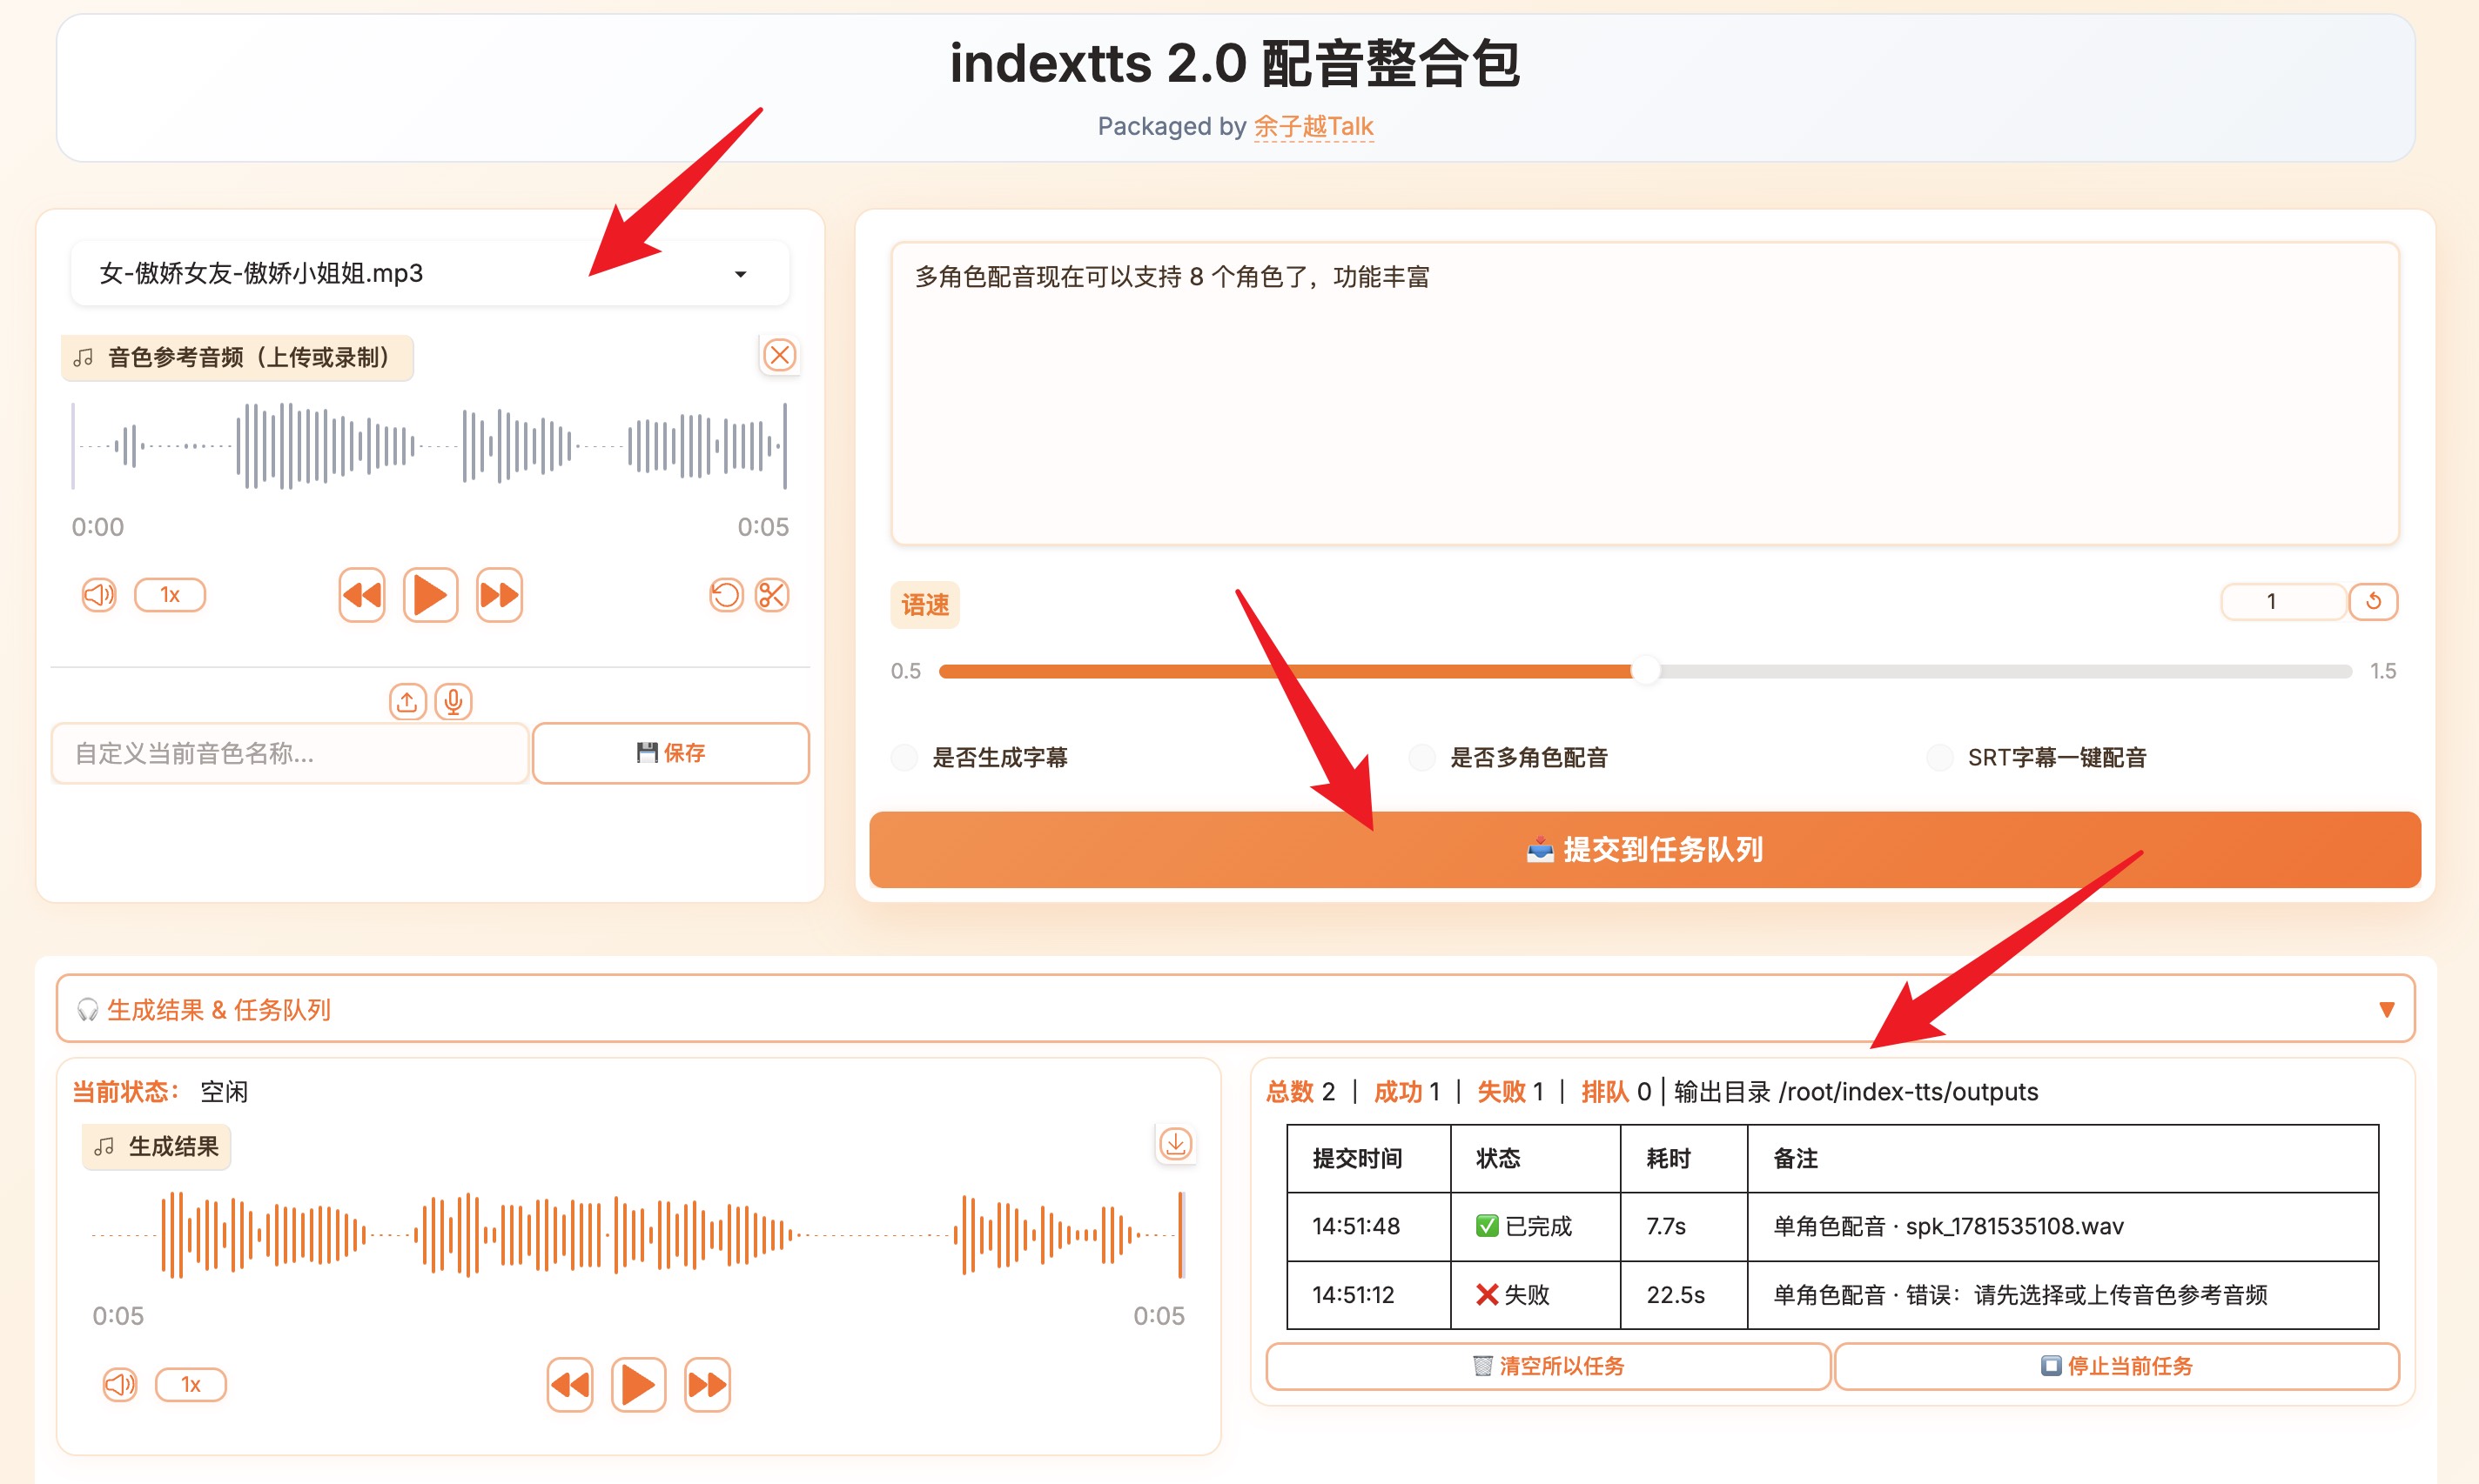The image size is (2479, 1484).
Task: Focus the custom voice name input field
Action: (x=289, y=753)
